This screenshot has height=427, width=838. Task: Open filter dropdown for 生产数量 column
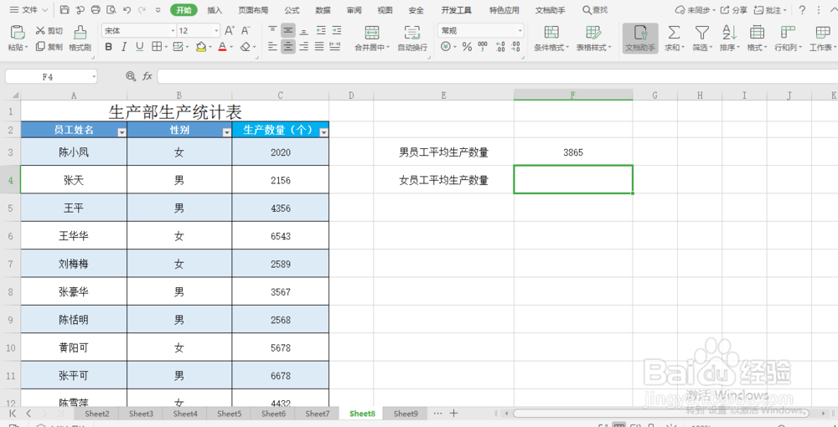pyautogui.click(x=323, y=132)
